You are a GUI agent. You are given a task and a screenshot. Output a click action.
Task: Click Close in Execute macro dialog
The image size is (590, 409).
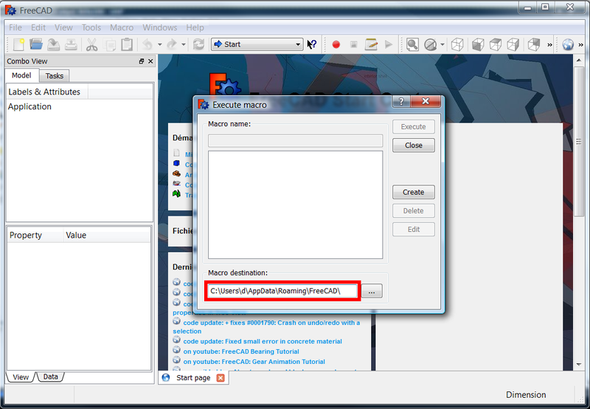coord(414,145)
